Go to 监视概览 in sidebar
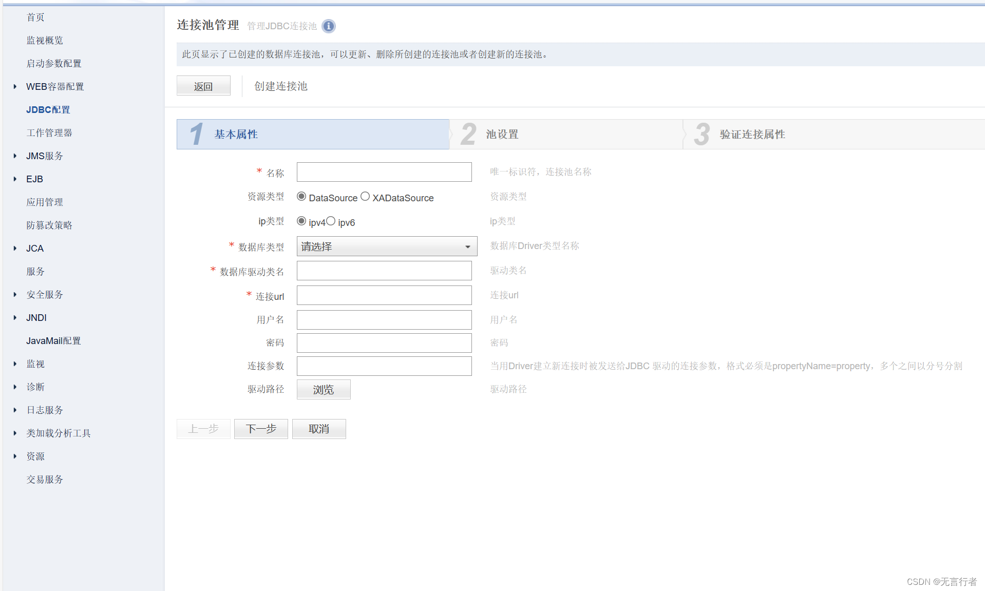 click(45, 41)
